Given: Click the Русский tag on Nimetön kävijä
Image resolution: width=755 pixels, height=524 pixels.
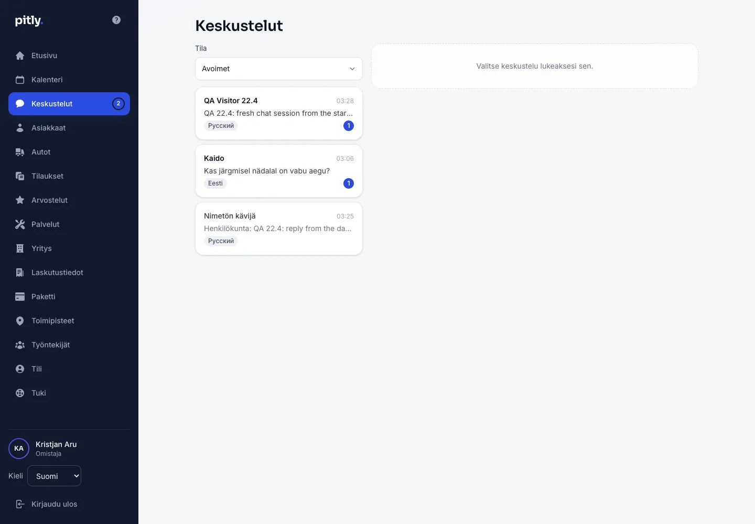Looking at the screenshot, I should click(221, 241).
